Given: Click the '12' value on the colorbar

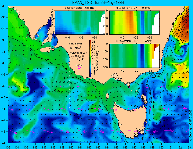Looking at the screenshot, I should pos(94,73).
